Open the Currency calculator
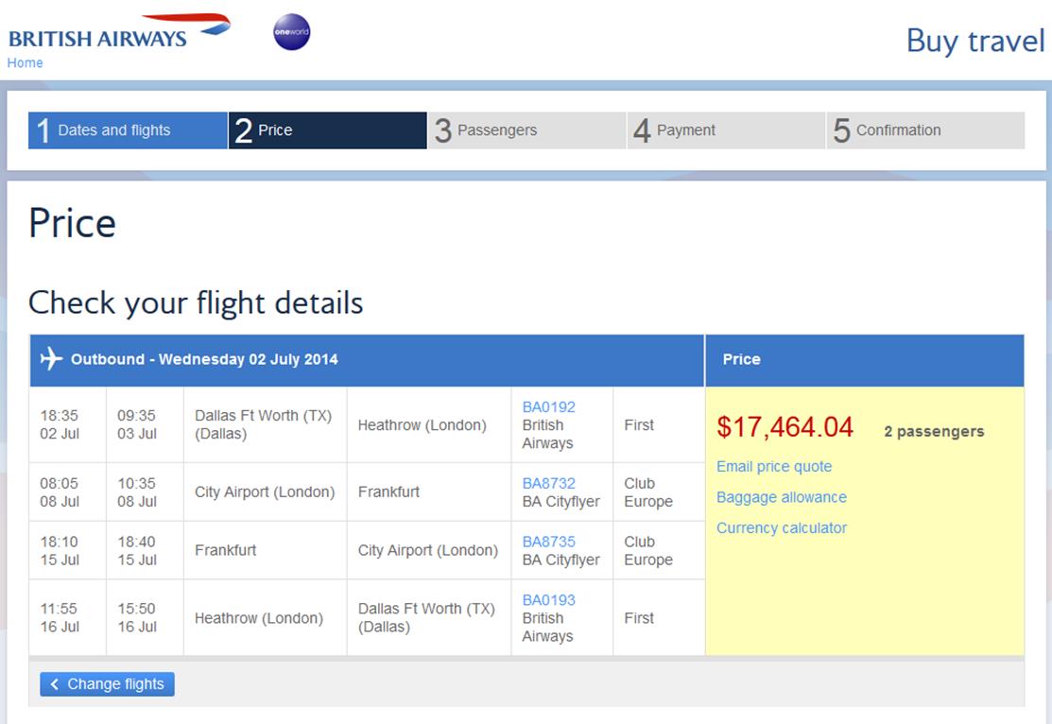This screenshot has width=1052, height=724. 781,527
